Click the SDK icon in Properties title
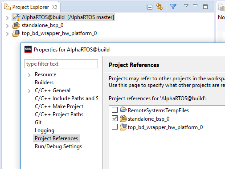225x169 pixels. coord(28,49)
